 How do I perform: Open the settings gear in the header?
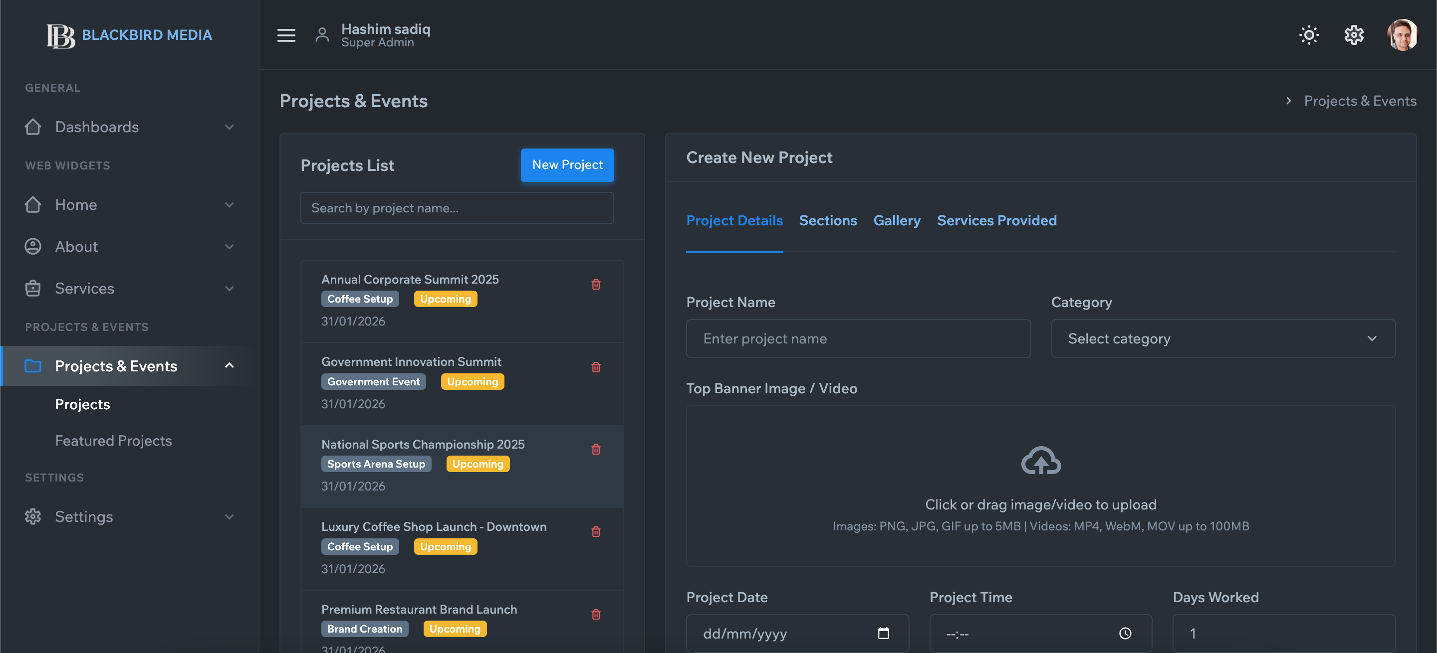pyautogui.click(x=1354, y=35)
